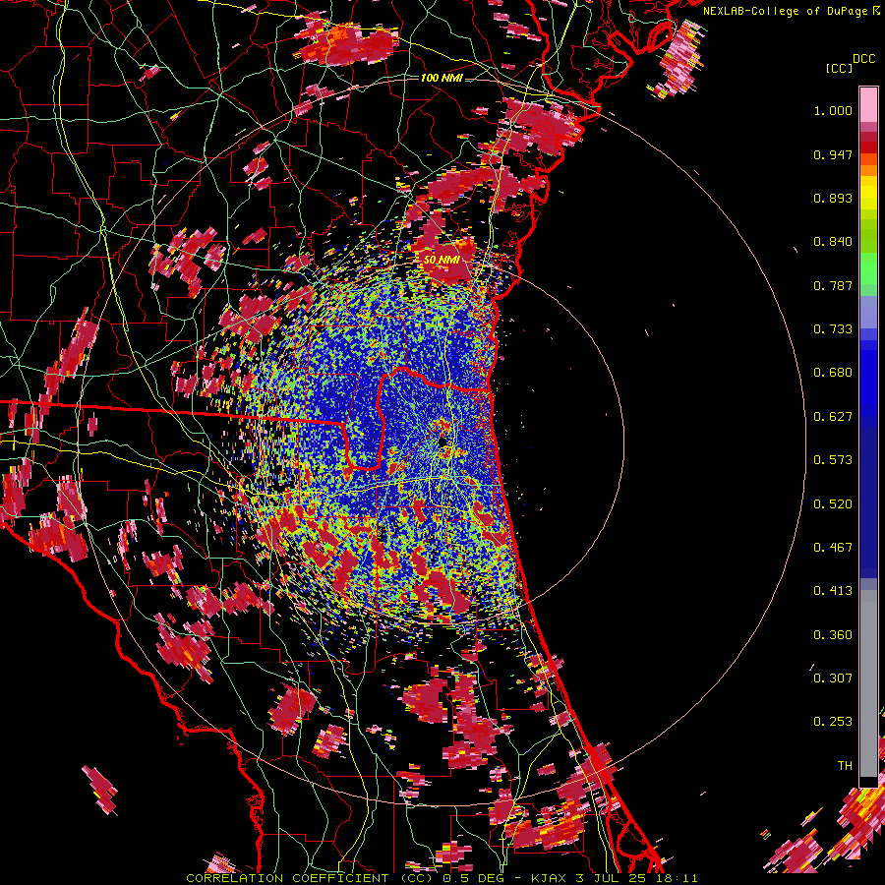Select the 1.000 value on the color scale
The height and width of the screenshot is (885, 885).
coord(833,110)
